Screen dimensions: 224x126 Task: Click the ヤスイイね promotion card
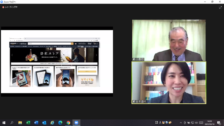coord(87,81)
